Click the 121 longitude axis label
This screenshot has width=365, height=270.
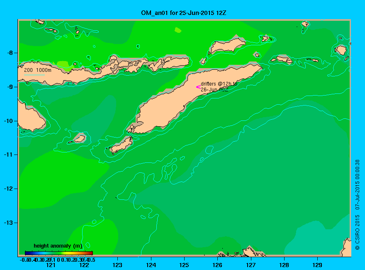pos(51,265)
